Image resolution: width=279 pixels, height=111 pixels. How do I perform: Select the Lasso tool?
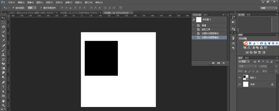click(x=3, y=27)
